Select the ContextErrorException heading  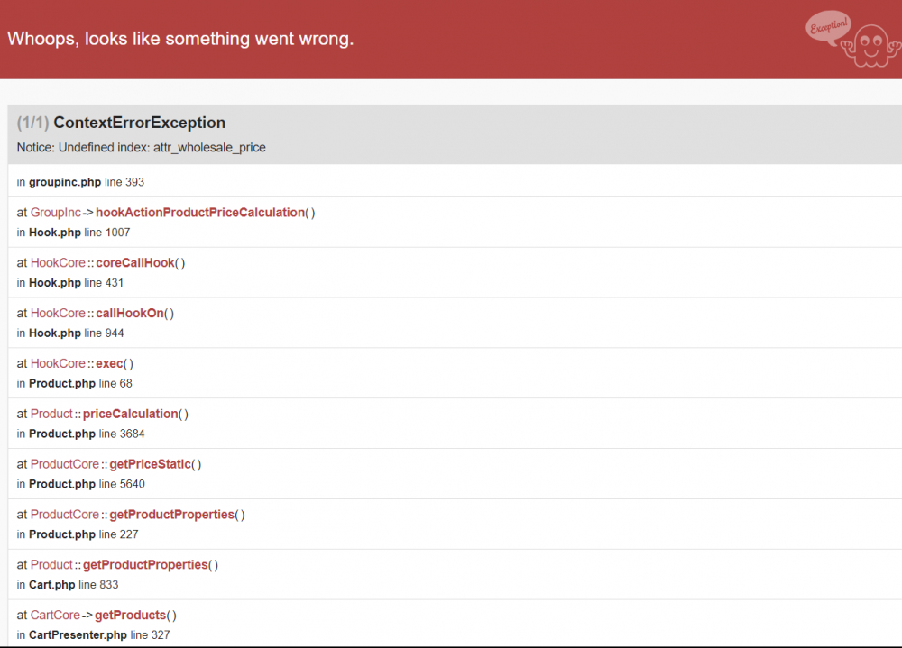(140, 122)
